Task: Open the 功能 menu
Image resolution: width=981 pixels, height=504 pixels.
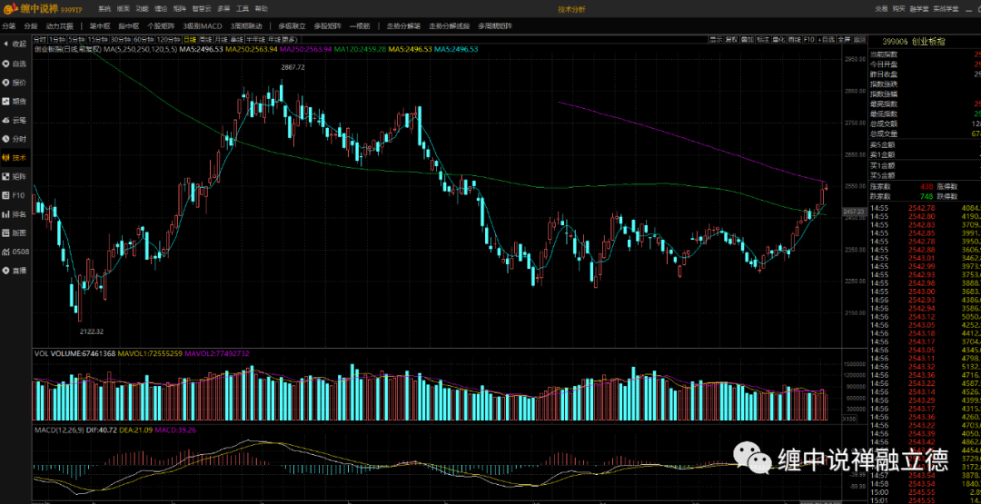Action: (x=142, y=9)
